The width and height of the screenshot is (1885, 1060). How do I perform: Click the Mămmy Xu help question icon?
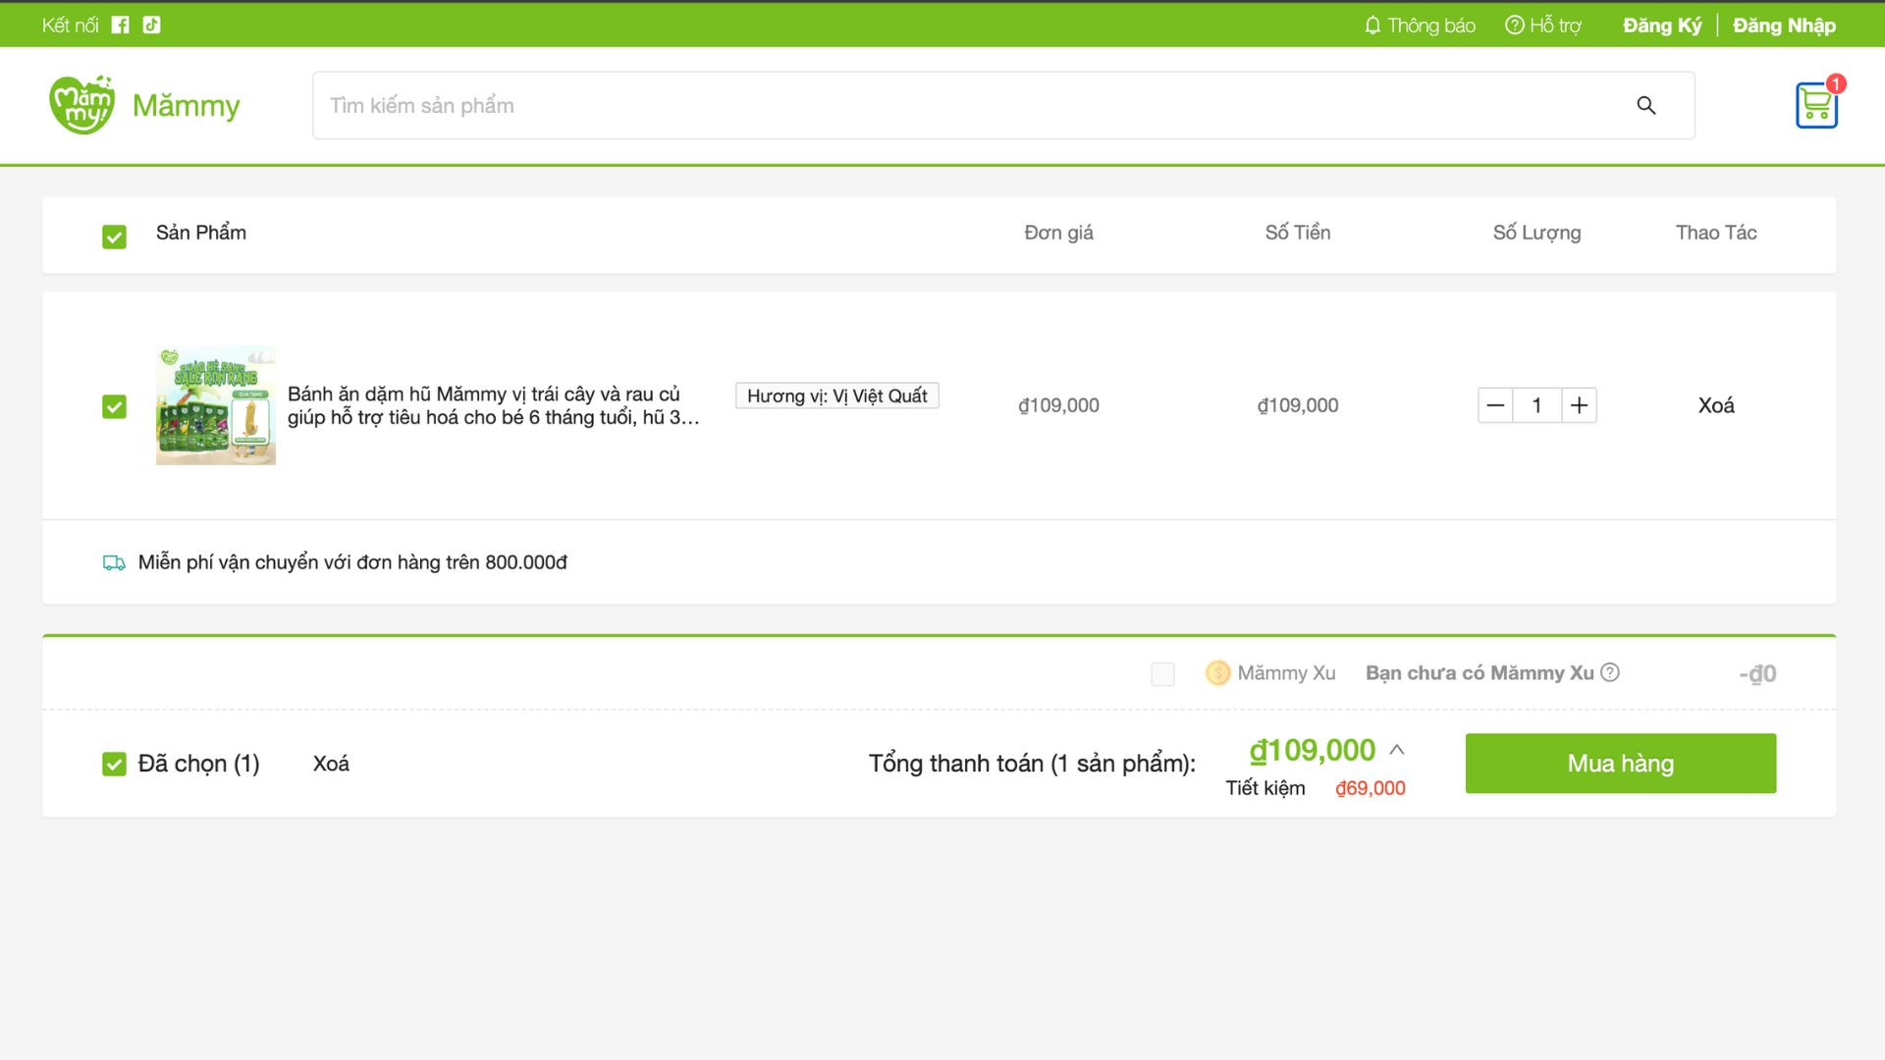click(1610, 673)
